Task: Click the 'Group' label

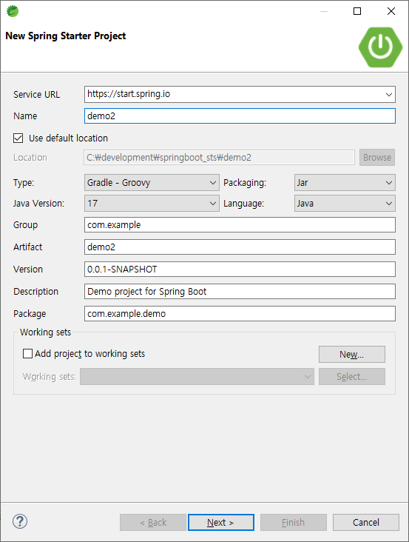Action: (x=26, y=225)
